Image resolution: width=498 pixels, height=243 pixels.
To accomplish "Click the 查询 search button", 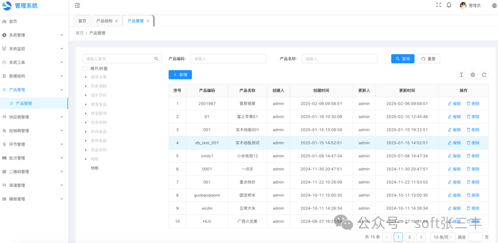I will (403, 59).
